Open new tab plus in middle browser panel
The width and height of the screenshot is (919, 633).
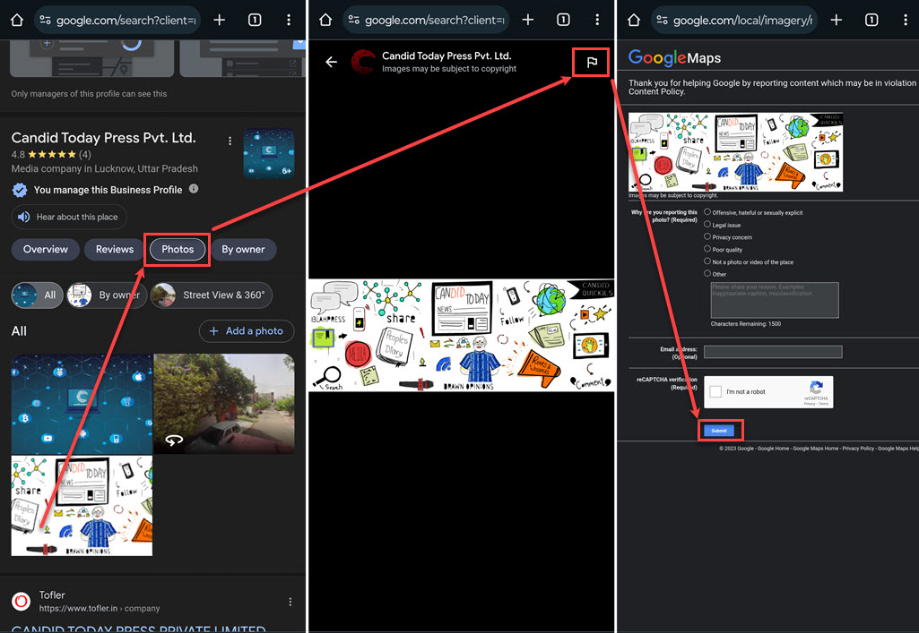coord(527,20)
